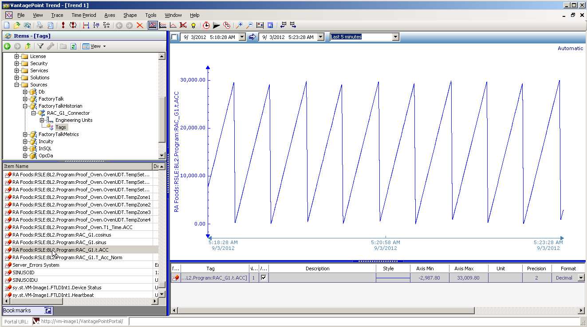Click the up-level arrow in Items panel
Image resolution: width=587 pixels, height=327 pixels.
[x=28, y=46]
